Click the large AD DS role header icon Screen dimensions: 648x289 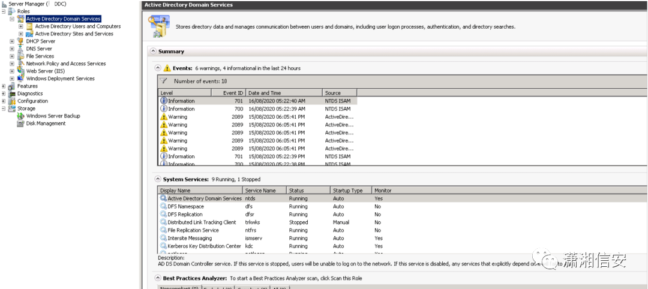159,26
